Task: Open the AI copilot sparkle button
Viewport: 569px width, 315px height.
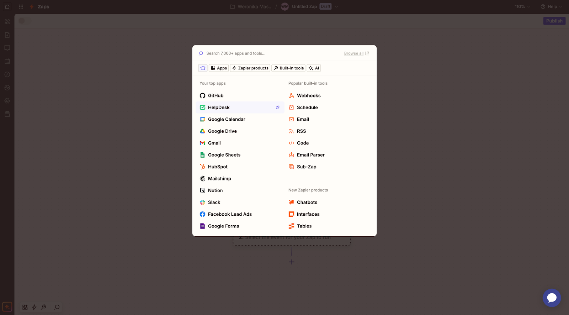Action: pyautogui.click(x=7, y=307)
